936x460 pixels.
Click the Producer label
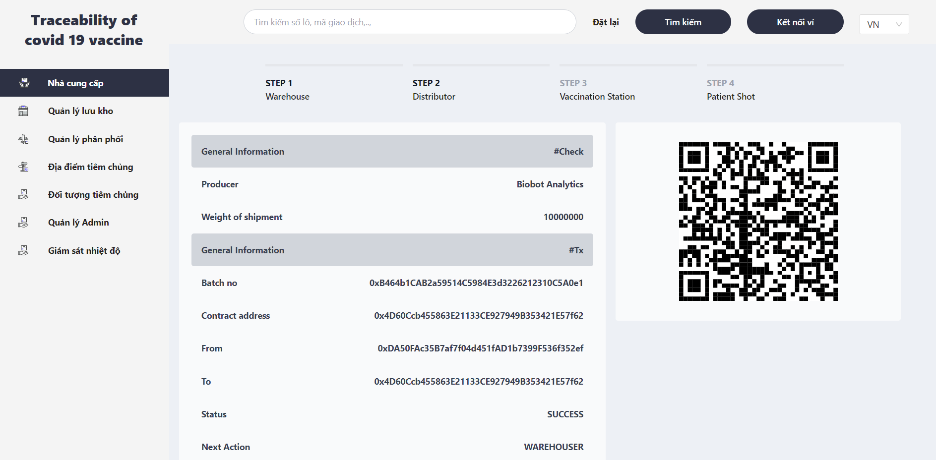click(x=220, y=184)
